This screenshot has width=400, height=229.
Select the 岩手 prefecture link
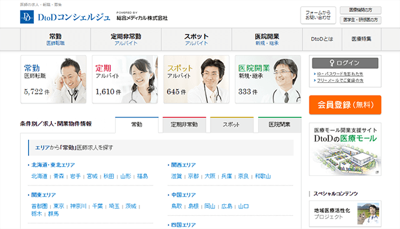(x=75, y=176)
